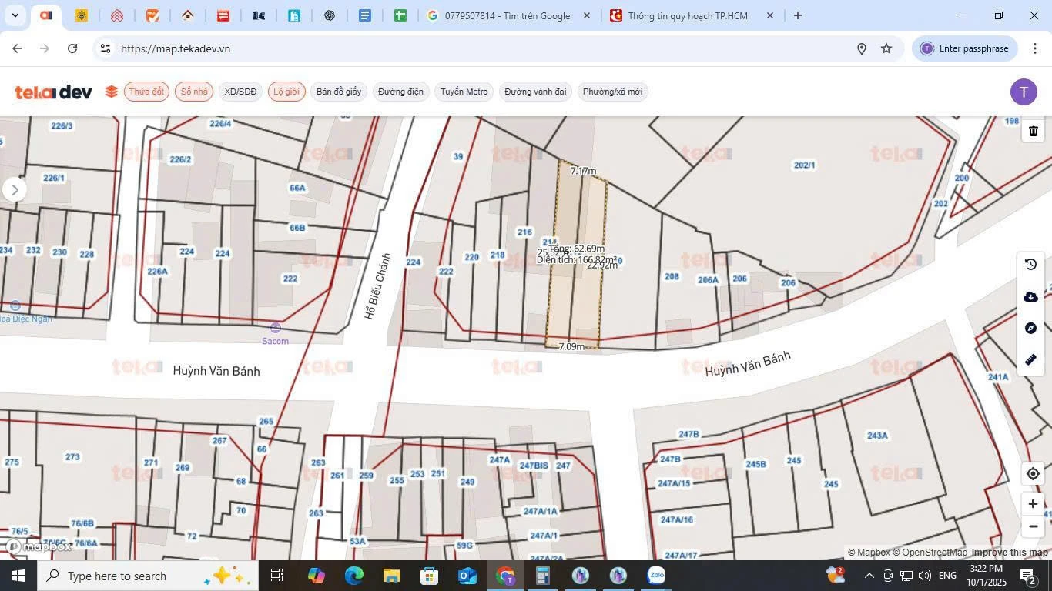The height and width of the screenshot is (591, 1052).
Task: Click the cloud download icon
Action: [x=1031, y=295]
